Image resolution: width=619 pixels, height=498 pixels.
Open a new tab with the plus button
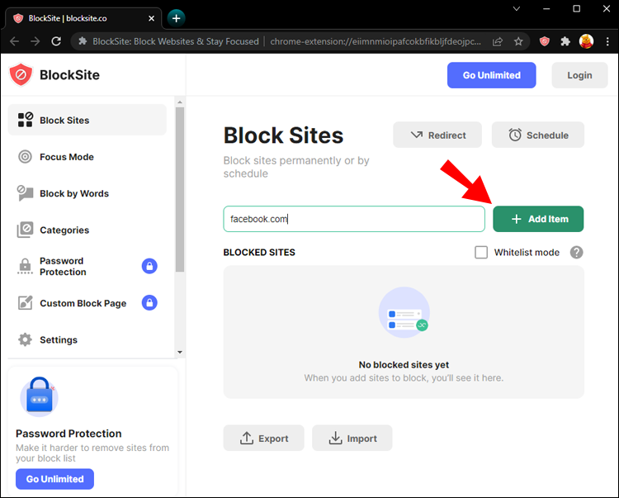pos(176,18)
